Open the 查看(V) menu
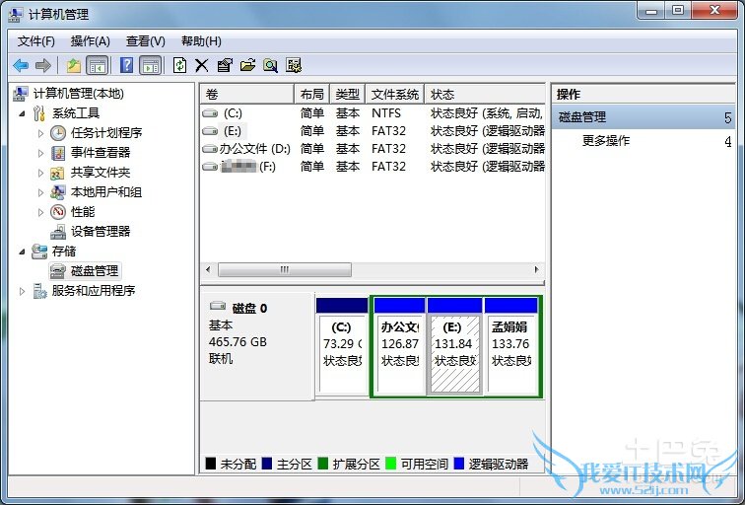Viewport: 745px width, 505px height. (146, 41)
